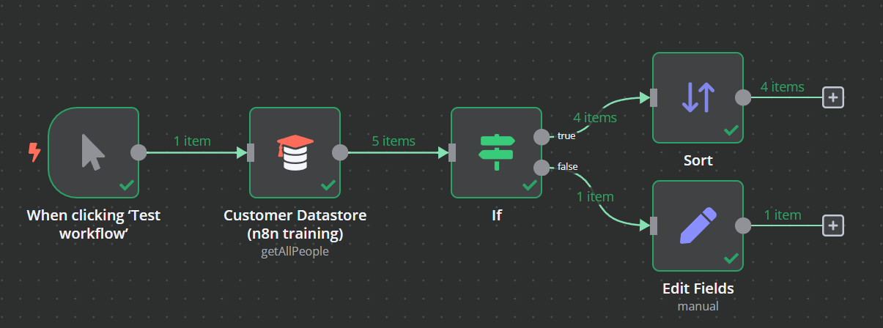The width and height of the screenshot is (883, 328).
Task: Select the Customer Datastore node icon
Action: point(295,152)
